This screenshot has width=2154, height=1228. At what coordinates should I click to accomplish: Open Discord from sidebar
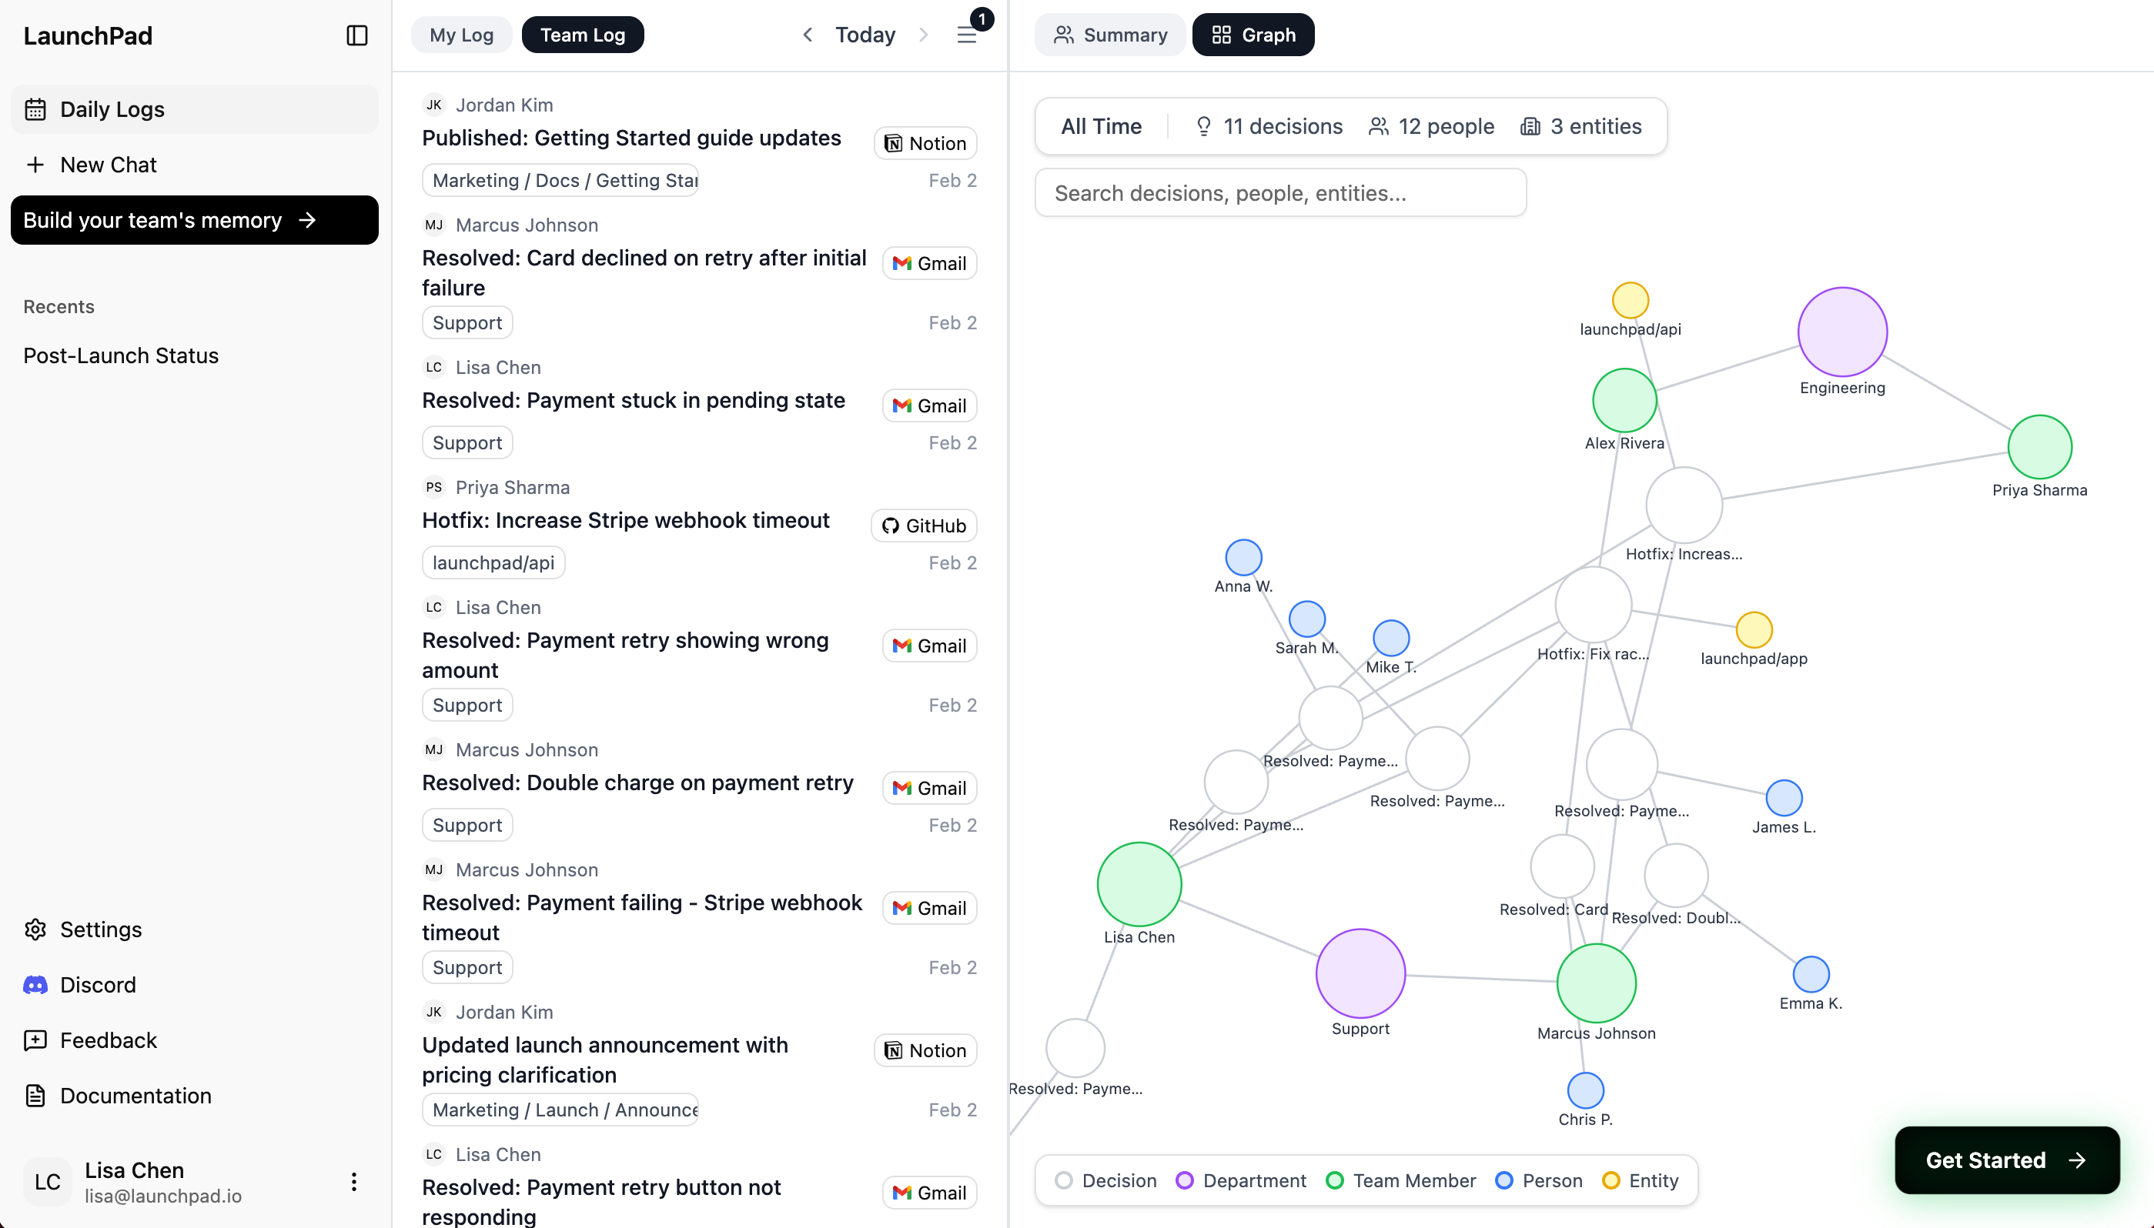point(98,984)
